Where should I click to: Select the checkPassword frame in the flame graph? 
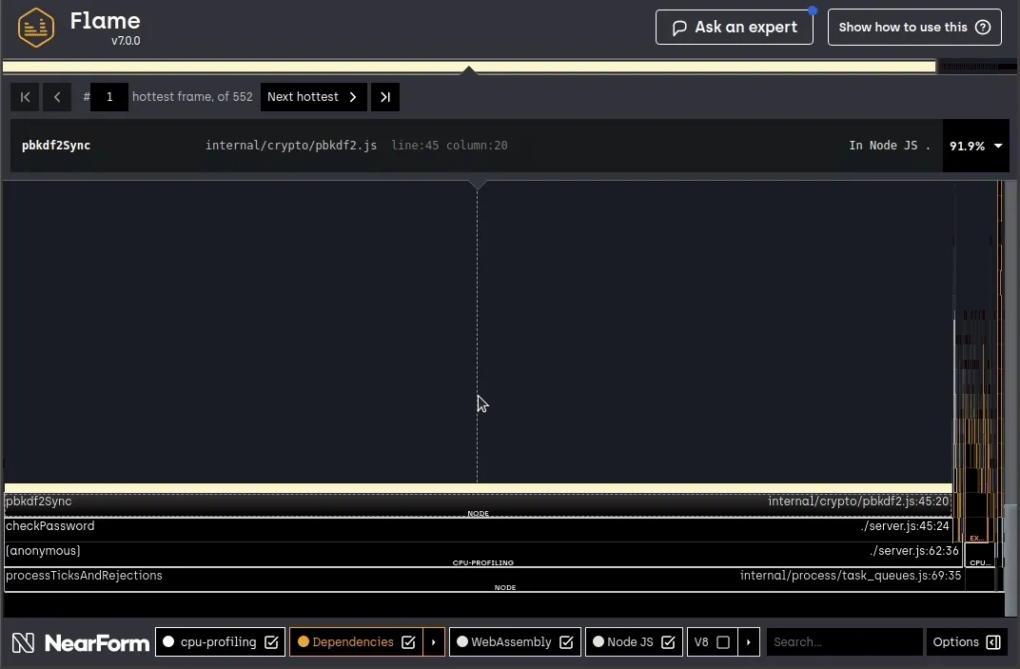pyautogui.click(x=381, y=525)
